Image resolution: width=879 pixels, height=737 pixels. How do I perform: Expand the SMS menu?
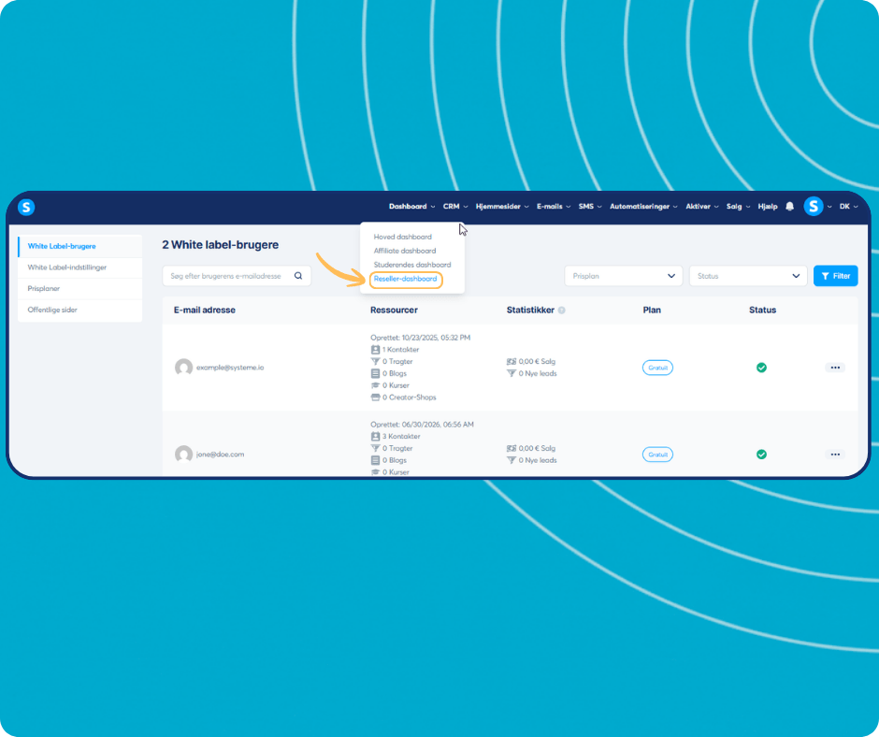point(590,207)
